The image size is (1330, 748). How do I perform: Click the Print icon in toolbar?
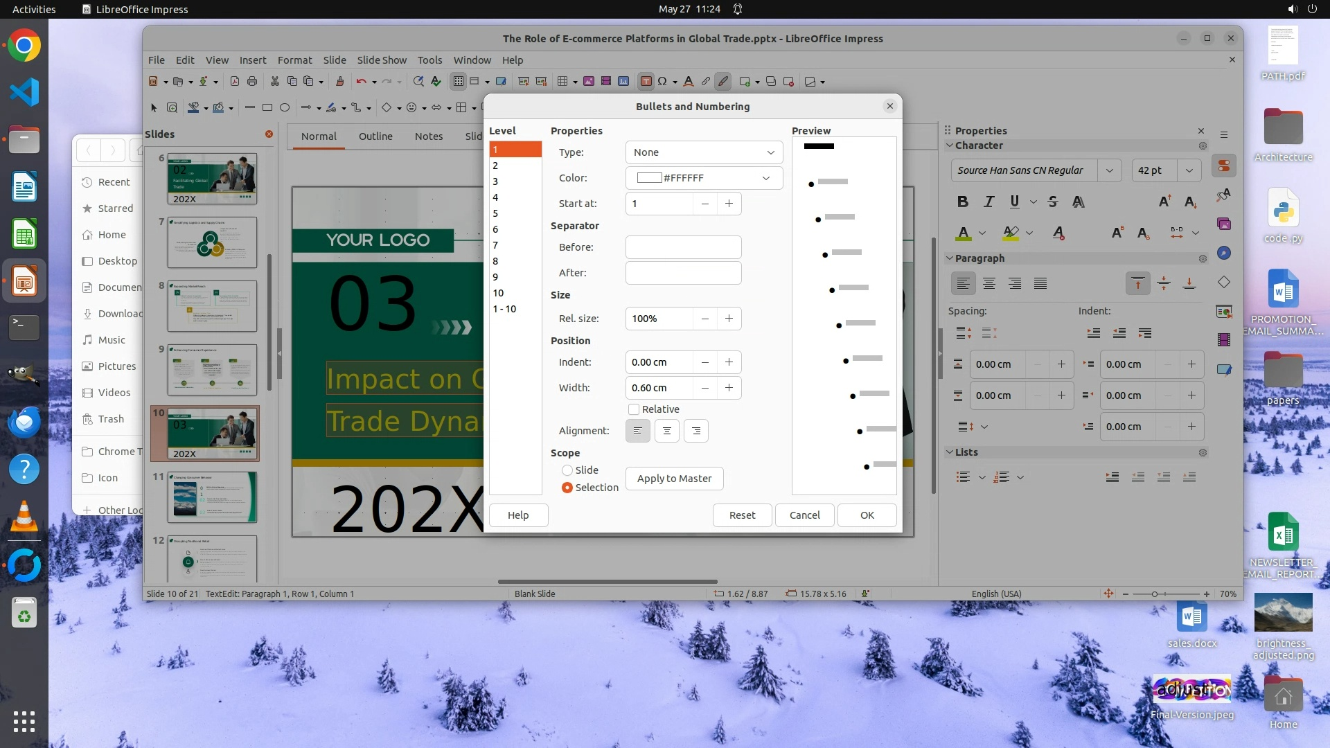(x=252, y=82)
